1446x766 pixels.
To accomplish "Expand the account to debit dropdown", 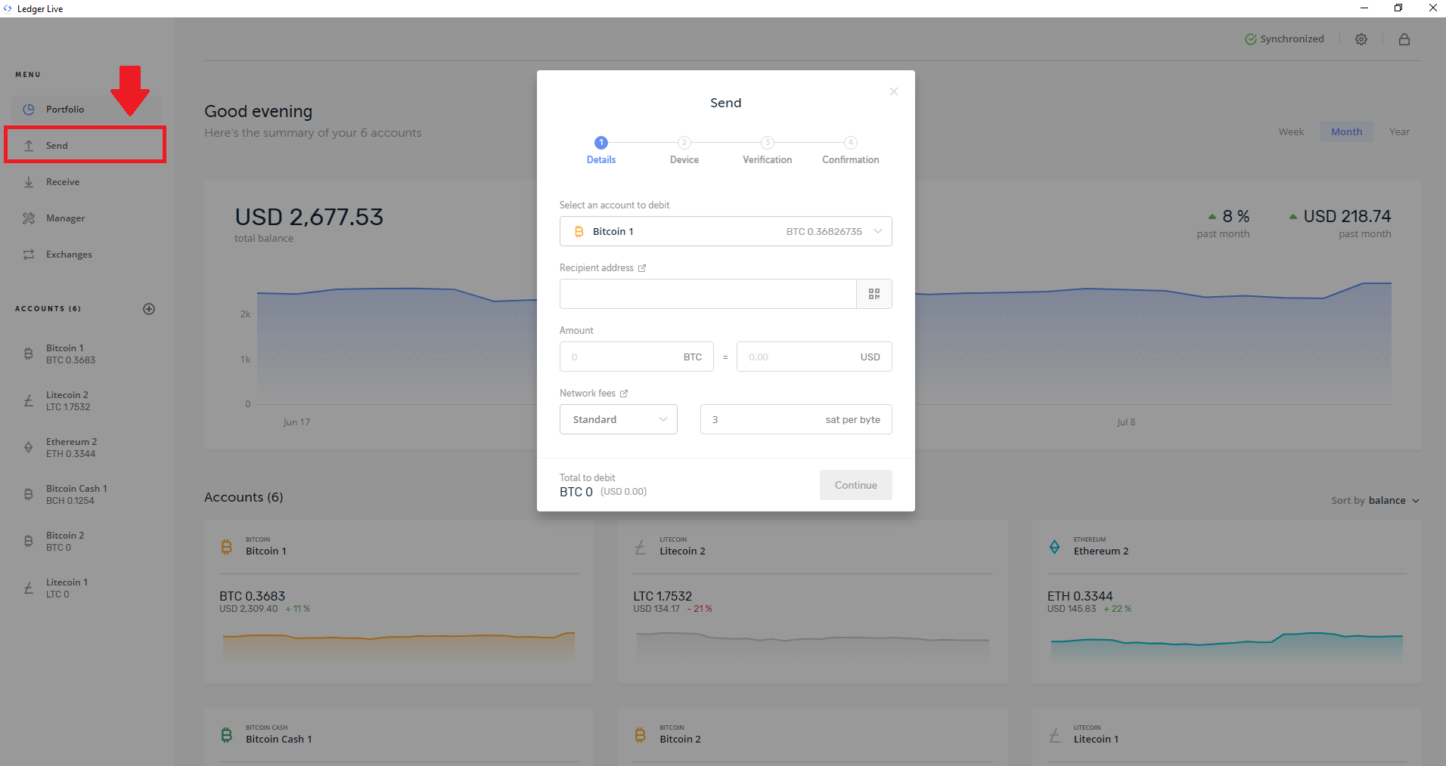I will (726, 231).
